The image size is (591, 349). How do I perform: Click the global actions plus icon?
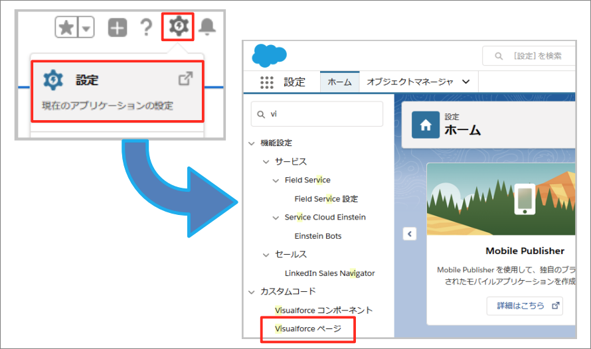[x=118, y=28]
